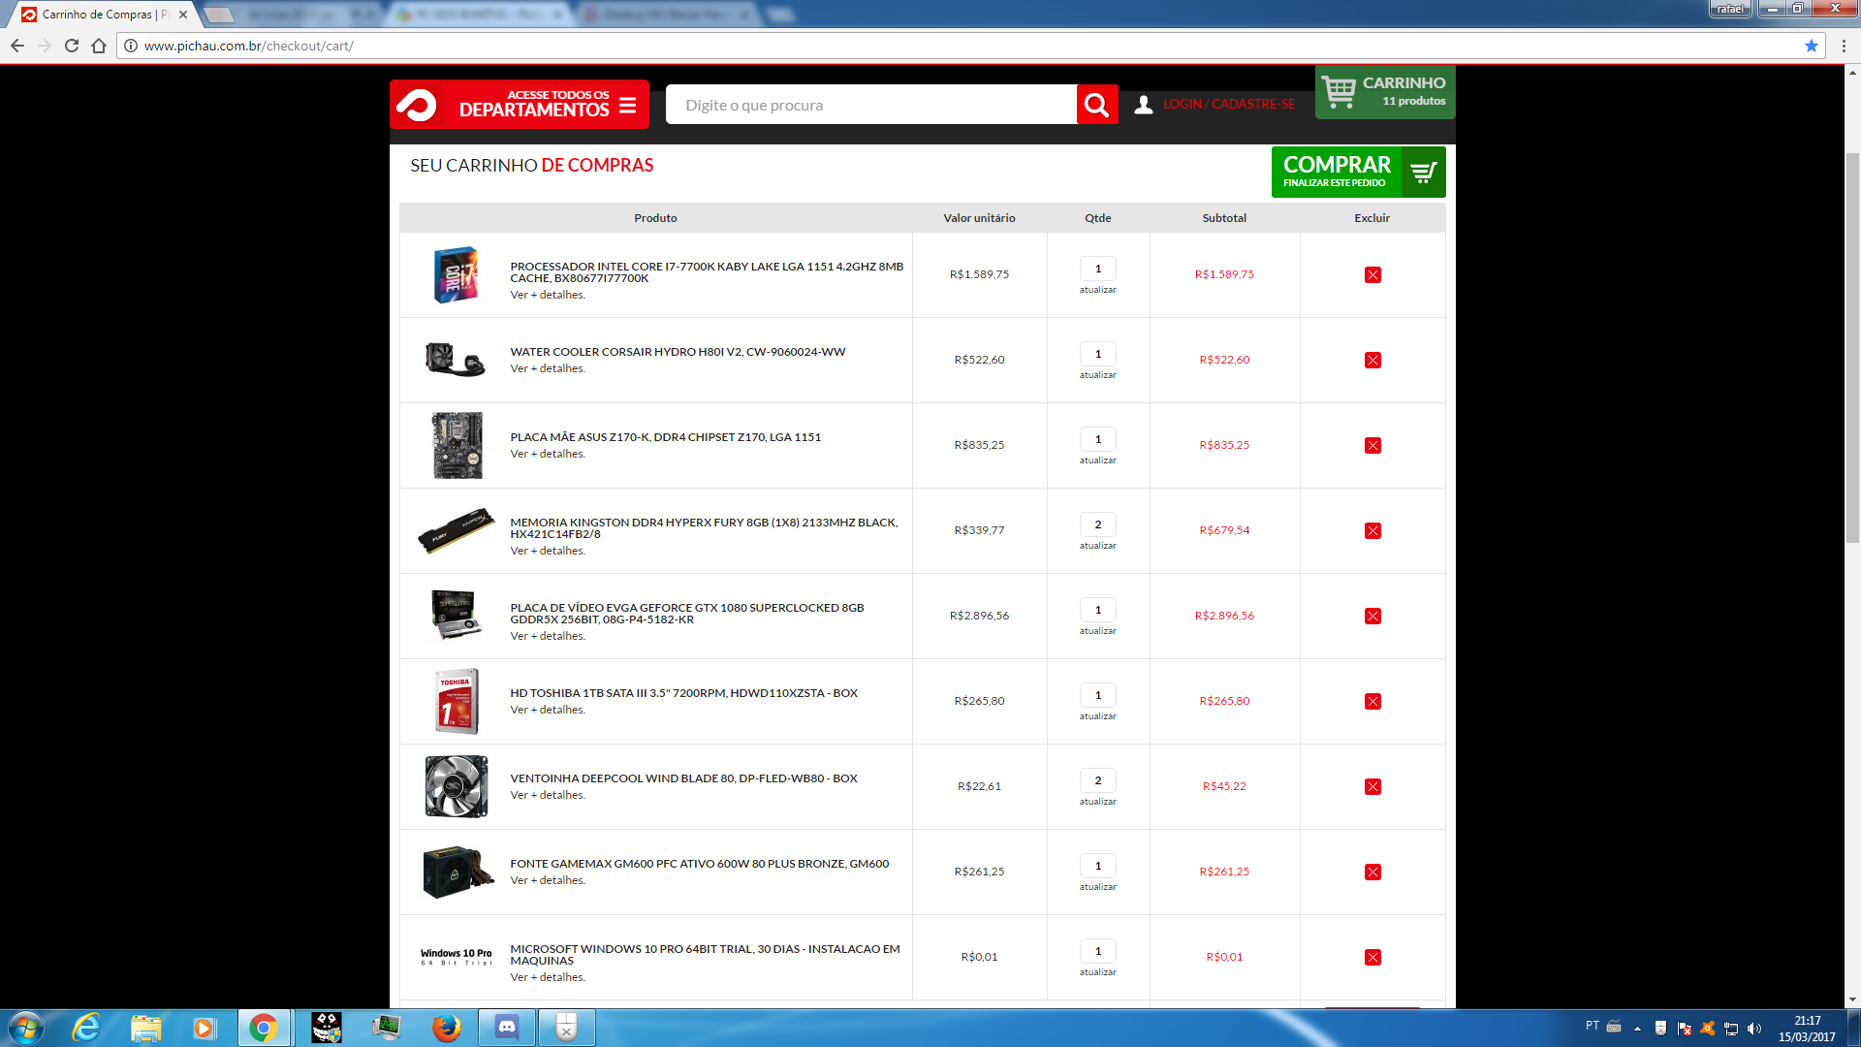Click the taskbar clock showing 21:17
The height and width of the screenshot is (1047, 1861).
coord(1807,1028)
